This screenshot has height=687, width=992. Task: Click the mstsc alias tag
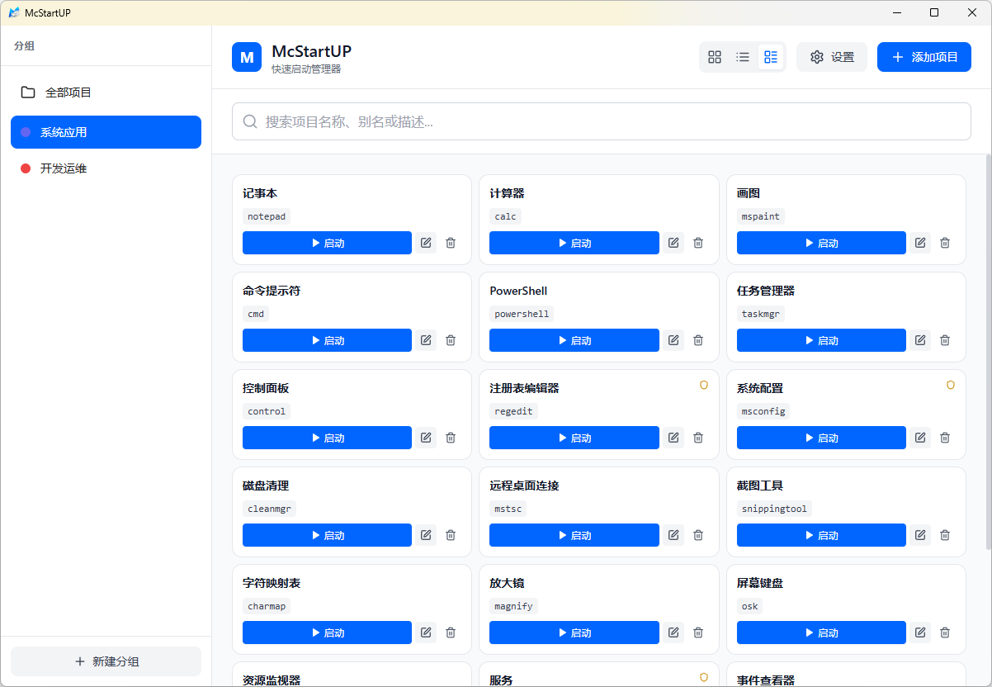[508, 509]
